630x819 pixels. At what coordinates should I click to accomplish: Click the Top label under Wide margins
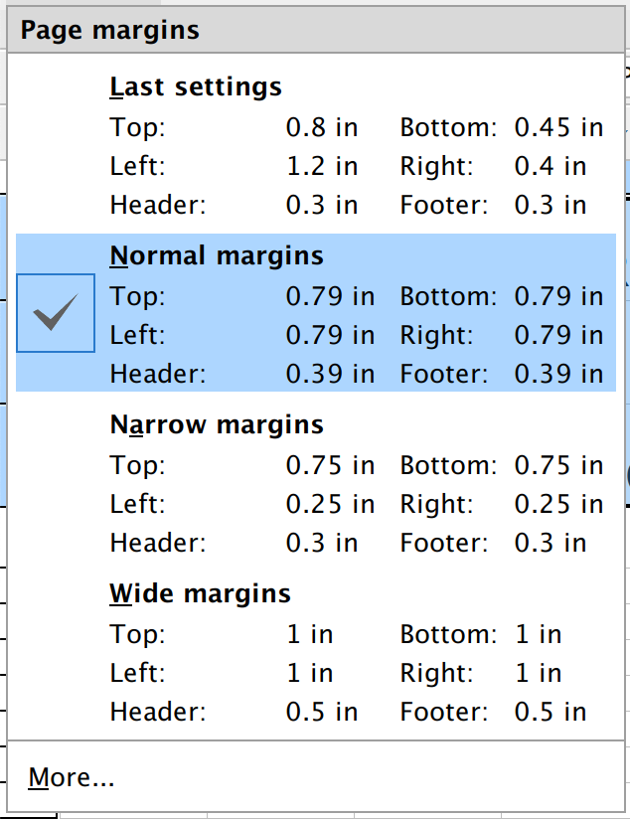pyautogui.click(x=137, y=634)
